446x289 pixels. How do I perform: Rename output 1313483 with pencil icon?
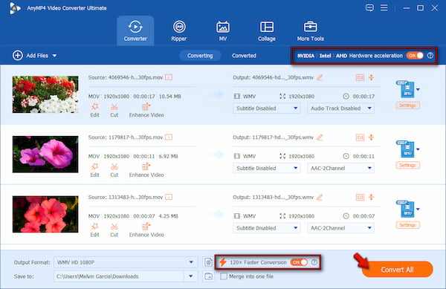coord(320,197)
